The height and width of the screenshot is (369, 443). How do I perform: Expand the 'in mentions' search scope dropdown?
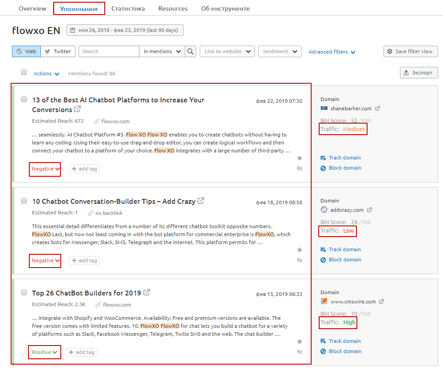pos(162,51)
